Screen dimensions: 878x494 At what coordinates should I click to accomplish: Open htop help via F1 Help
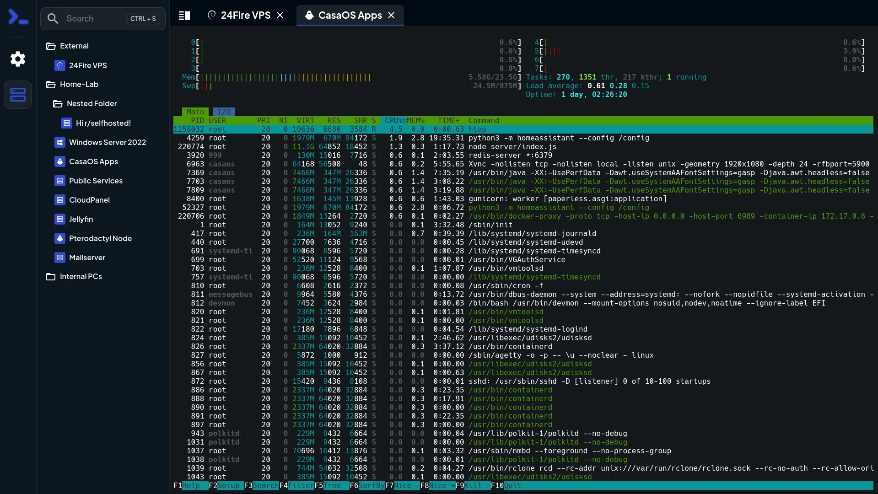(188, 486)
